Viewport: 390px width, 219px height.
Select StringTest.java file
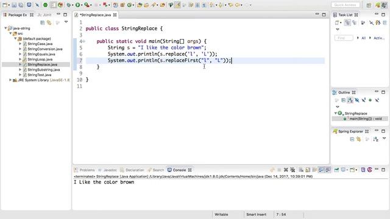click(x=39, y=75)
